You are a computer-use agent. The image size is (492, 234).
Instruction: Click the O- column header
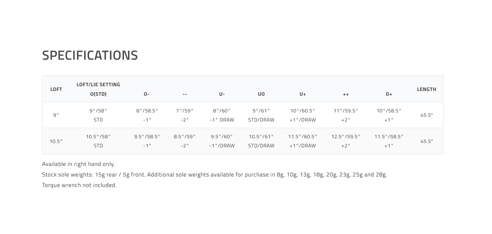(147, 94)
